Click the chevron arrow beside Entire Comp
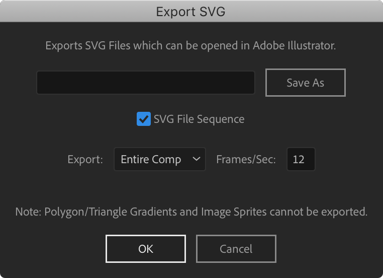 pyautogui.click(x=196, y=159)
